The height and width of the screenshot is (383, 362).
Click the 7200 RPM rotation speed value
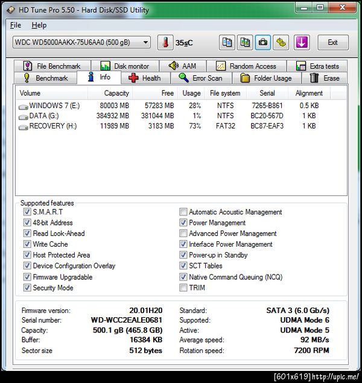[x=311, y=350]
